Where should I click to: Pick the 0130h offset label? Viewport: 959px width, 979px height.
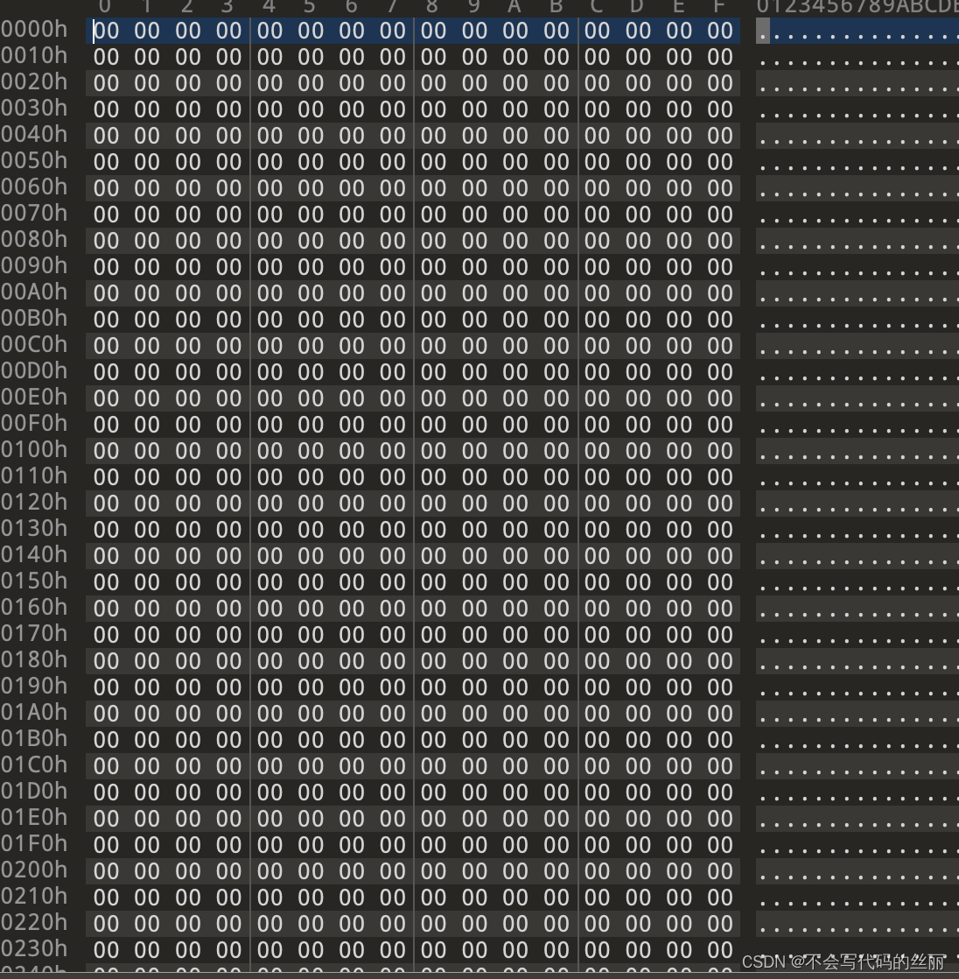click(x=34, y=528)
